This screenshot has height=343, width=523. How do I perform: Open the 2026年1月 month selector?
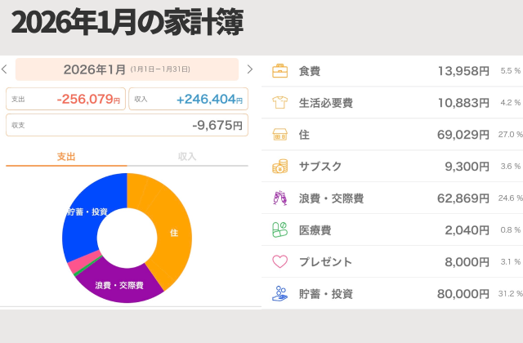[x=127, y=69]
